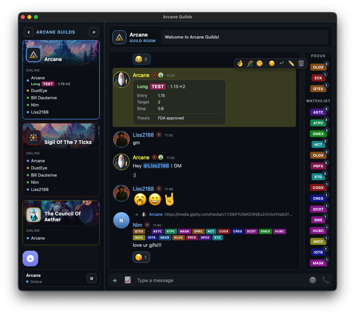
Task: Click Liss2188's avatar at 11:33
Action: (121, 139)
